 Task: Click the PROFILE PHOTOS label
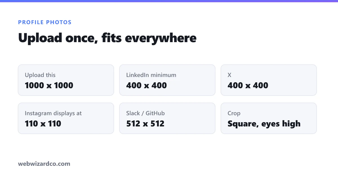point(45,22)
